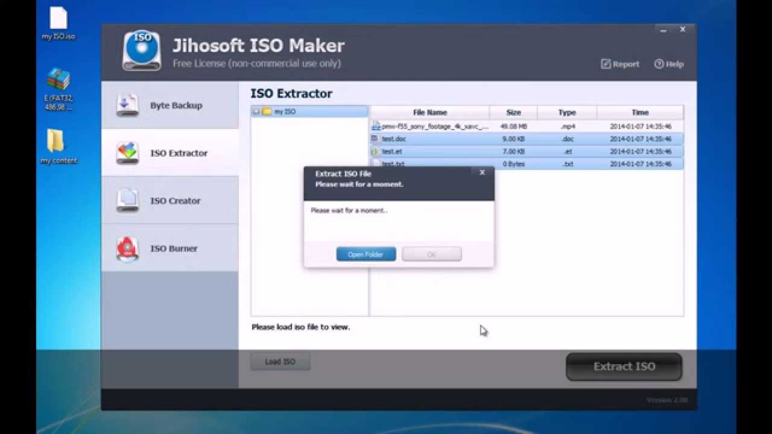Click the 0 Bytes size cell
The image size is (772, 434).
click(514, 164)
